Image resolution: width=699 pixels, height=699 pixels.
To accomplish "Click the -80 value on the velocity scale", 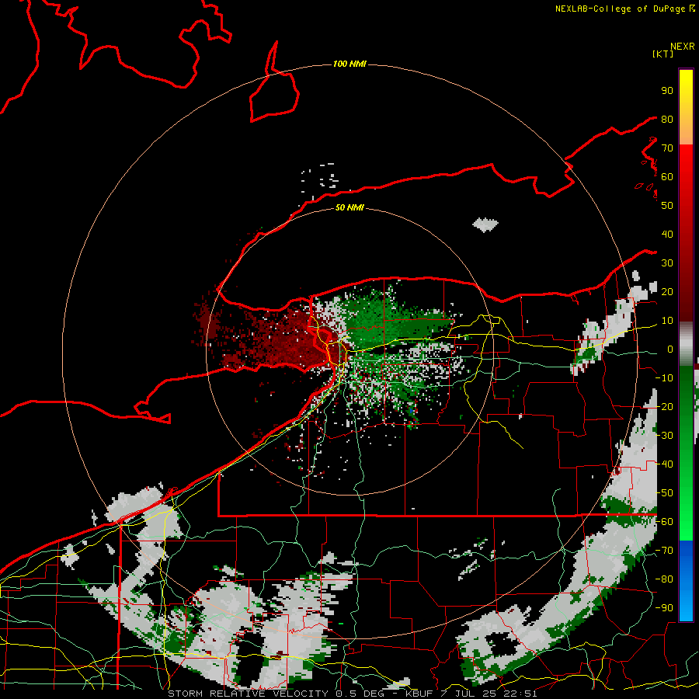I will 664,579.
